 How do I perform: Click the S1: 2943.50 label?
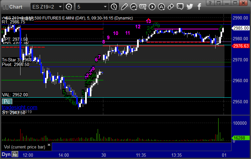pyautogui.click(x=14, y=112)
